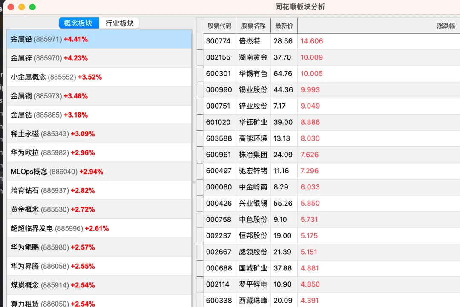
Task: Select the 超超临界发电 (885996) sector row
Action: pyautogui.click(x=99, y=228)
